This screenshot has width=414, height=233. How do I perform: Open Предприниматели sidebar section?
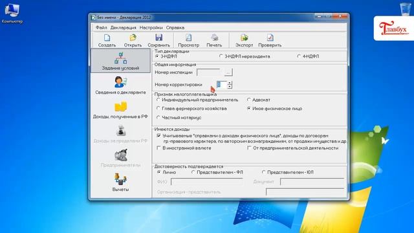[121, 158]
